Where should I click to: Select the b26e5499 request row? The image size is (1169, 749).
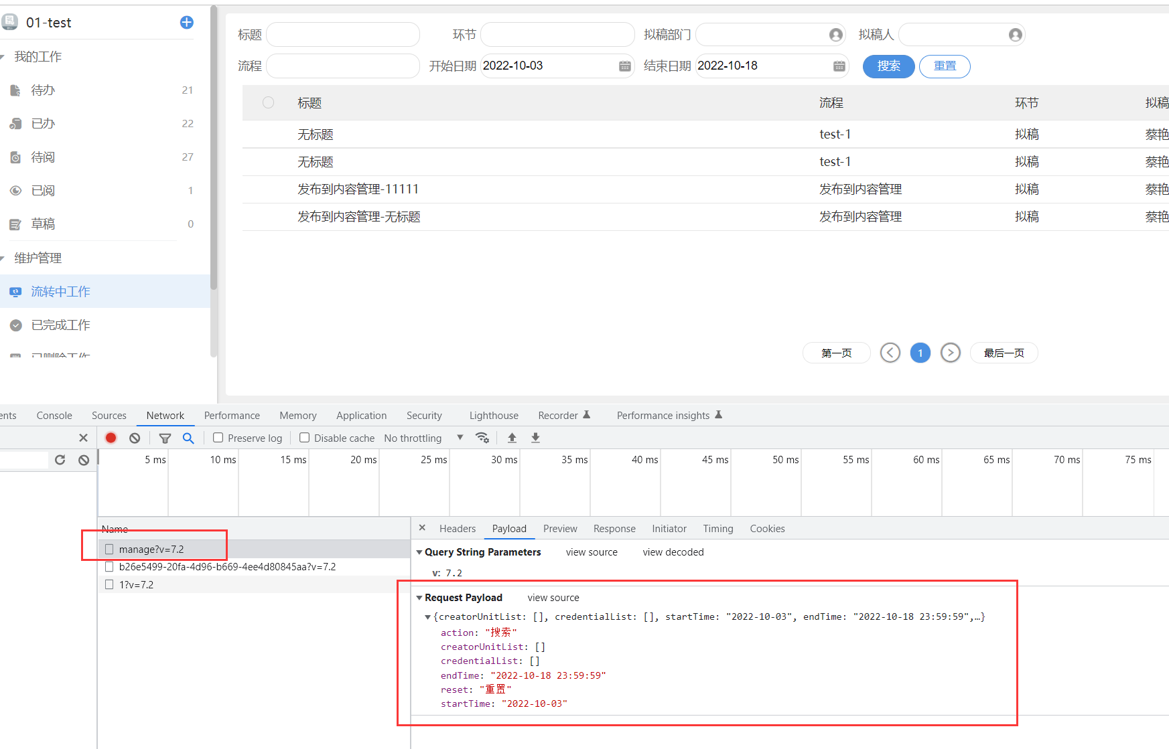pyautogui.click(x=254, y=567)
